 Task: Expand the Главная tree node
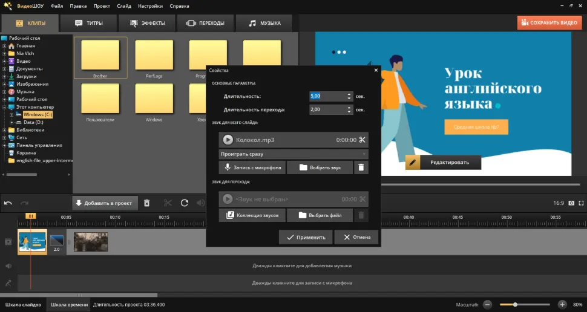tap(4, 46)
